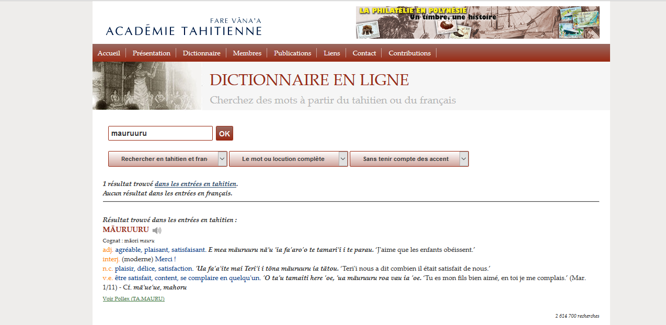Image resolution: width=666 pixels, height=325 pixels.
Task: Open the Liens menu item
Action: pos(331,53)
